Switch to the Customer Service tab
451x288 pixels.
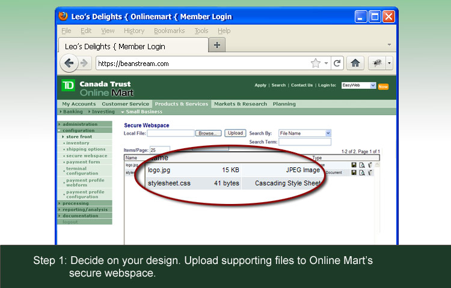tap(126, 104)
